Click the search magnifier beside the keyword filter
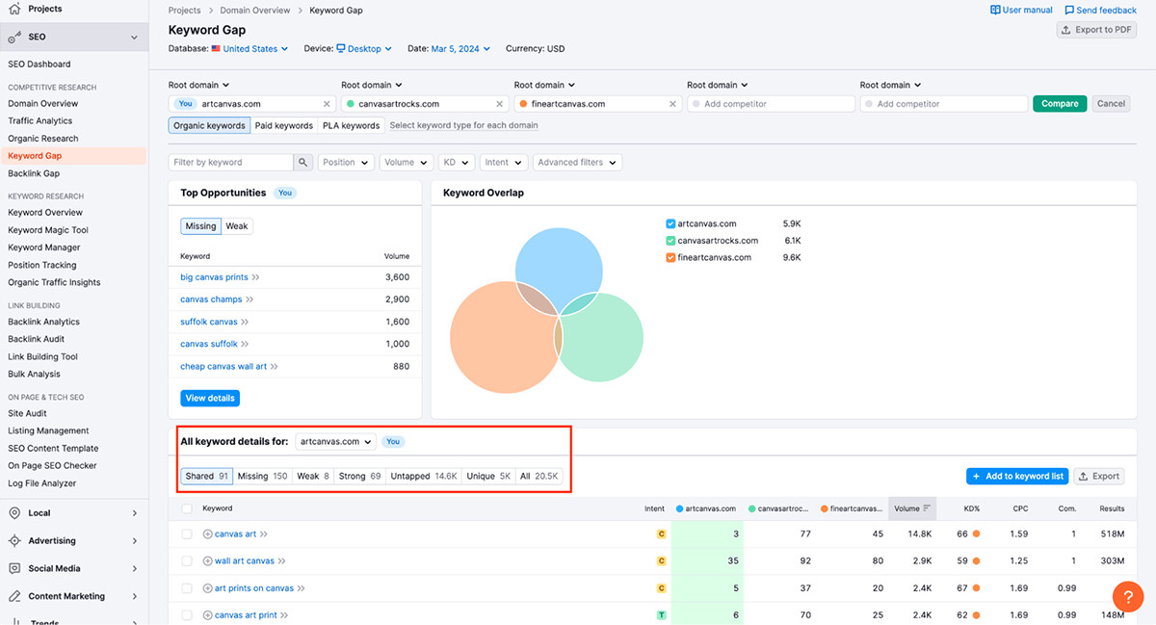The height and width of the screenshot is (625, 1156). pyautogui.click(x=303, y=162)
